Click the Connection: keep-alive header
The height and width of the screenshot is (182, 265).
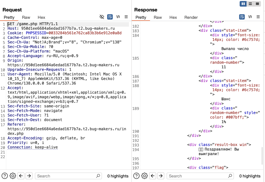point(33,147)
